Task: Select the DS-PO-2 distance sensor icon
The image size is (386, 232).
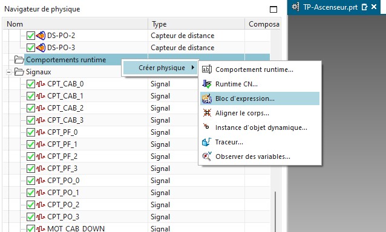Action: (x=41, y=36)
